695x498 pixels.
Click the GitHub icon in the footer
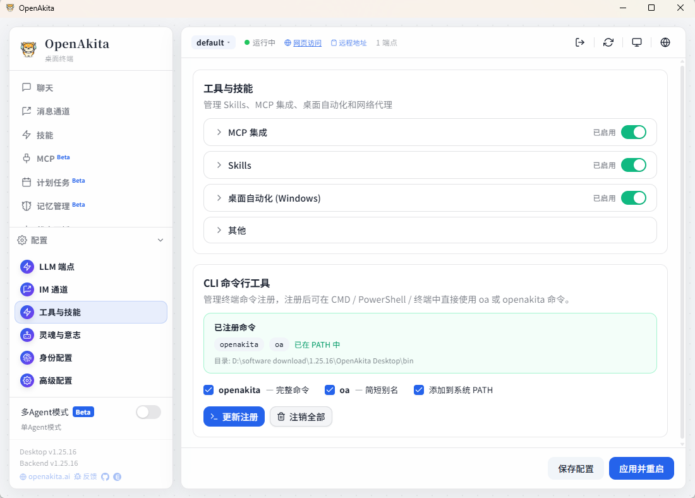click(x=105, y=477)
